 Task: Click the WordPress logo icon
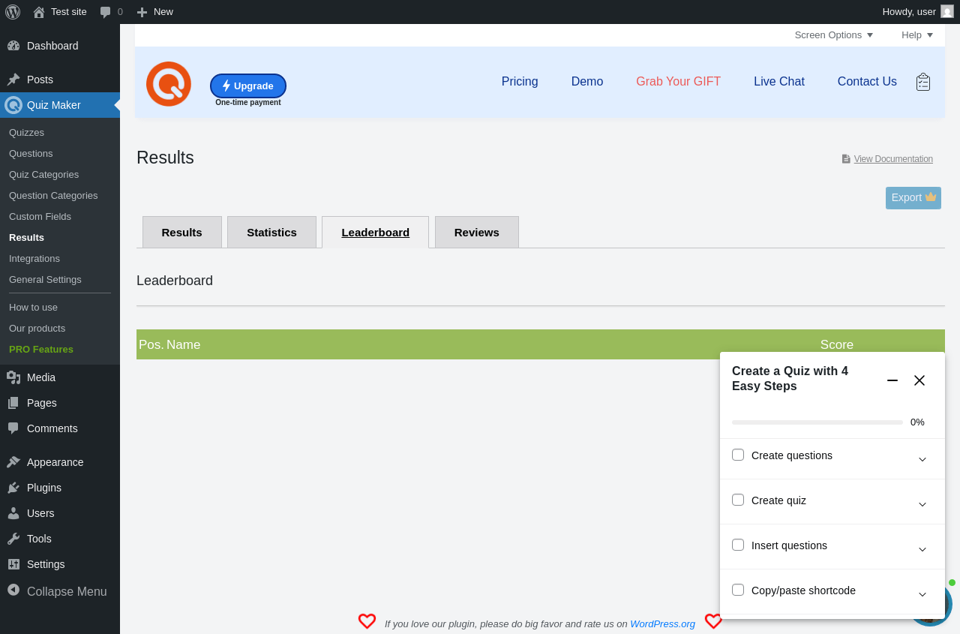coord(13,12)
